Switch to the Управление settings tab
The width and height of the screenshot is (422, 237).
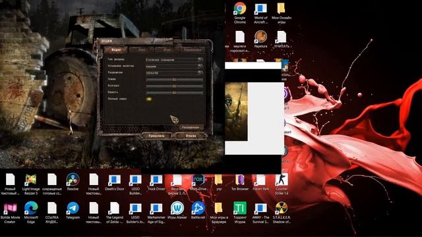(x=193, y=50)
